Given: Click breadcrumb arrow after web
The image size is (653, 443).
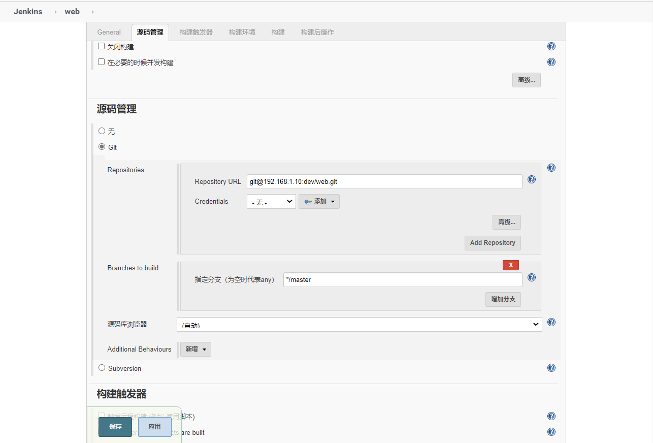Looking at the screenshot, I should tap(92, 12).
